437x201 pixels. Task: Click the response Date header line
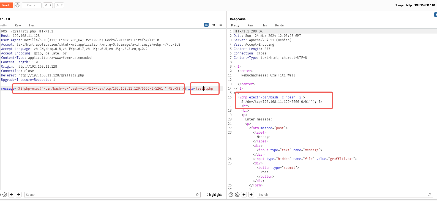coord(267,36)
